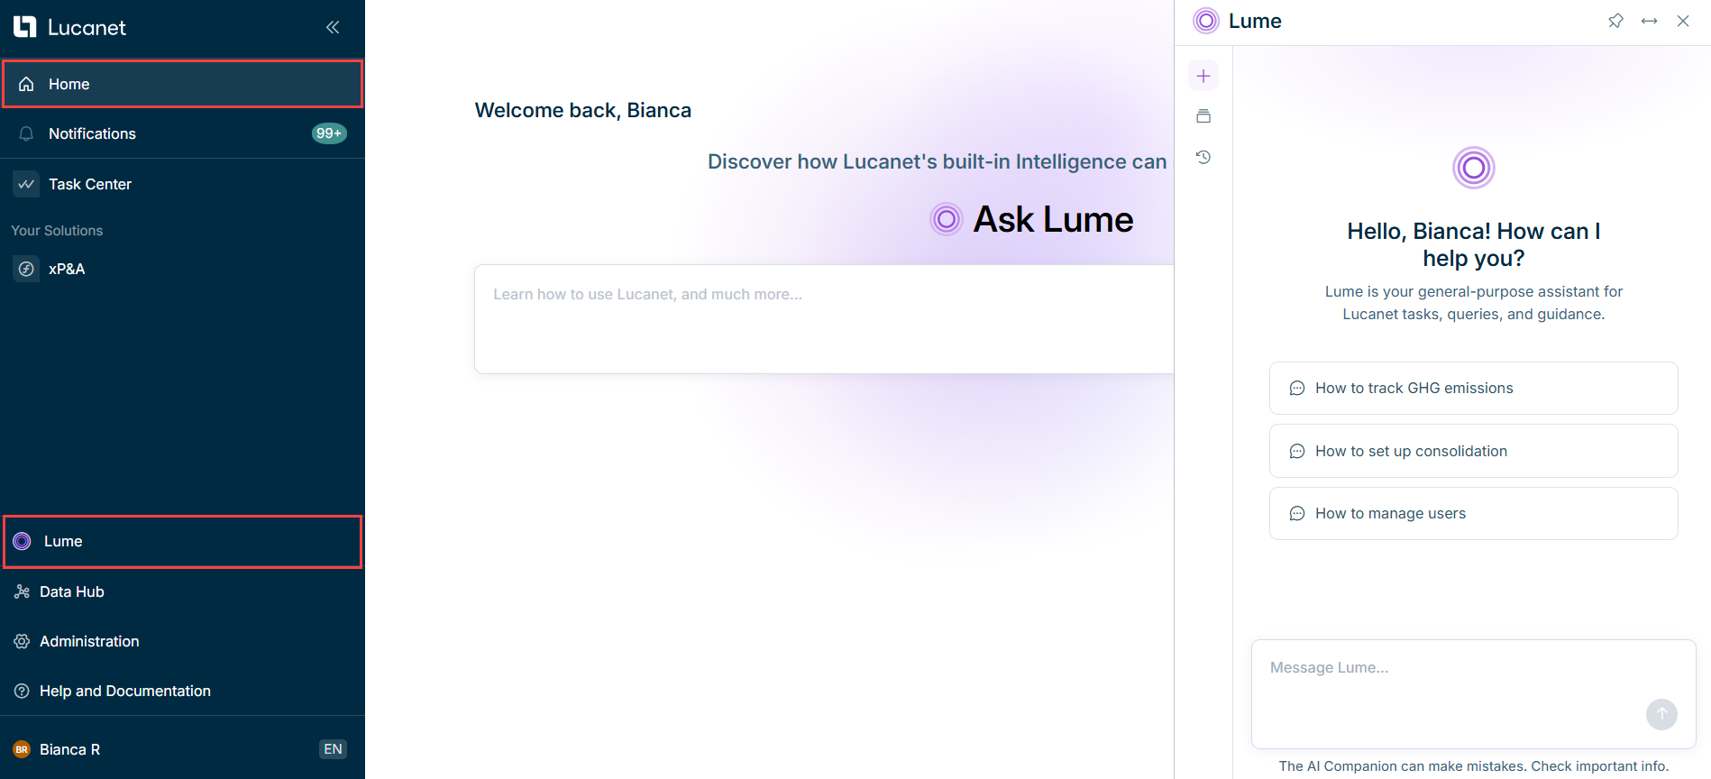The width and height of the screenshot is (1711, 779).
Task: Click the Administration gear icon
Action: pyautogui.click(x=22, y=641)
